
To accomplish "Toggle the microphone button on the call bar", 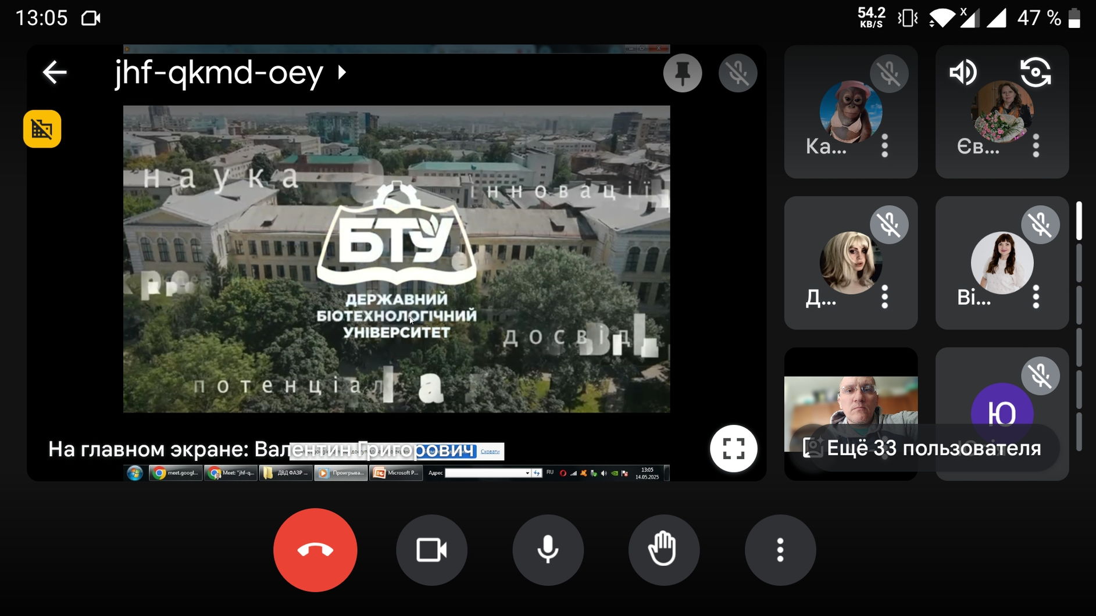I will (548, 550).
